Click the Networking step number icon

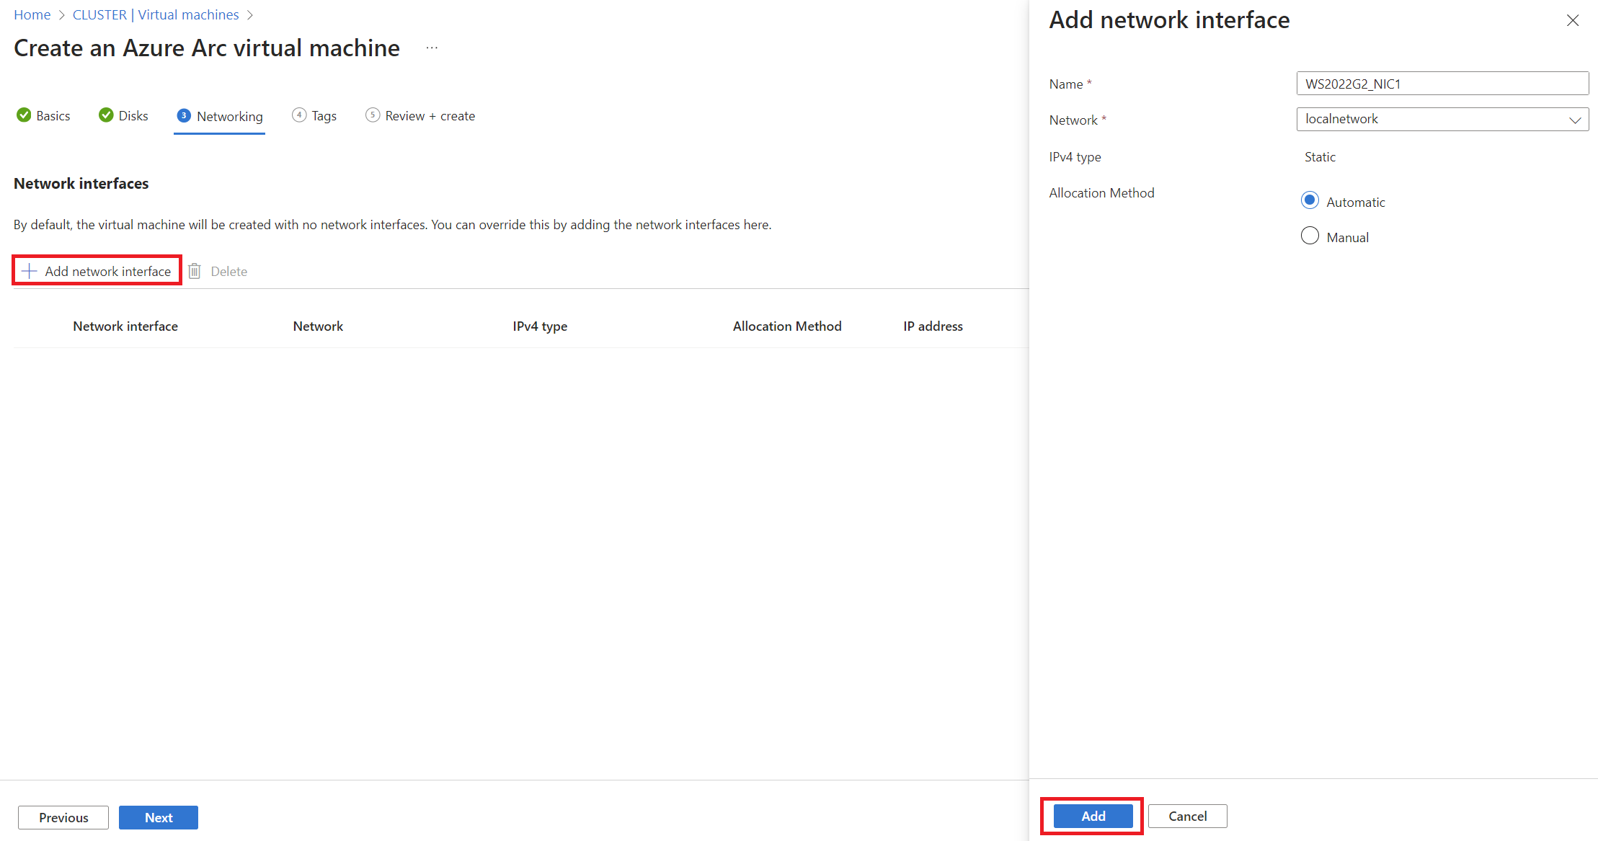[x=182, y=115]
